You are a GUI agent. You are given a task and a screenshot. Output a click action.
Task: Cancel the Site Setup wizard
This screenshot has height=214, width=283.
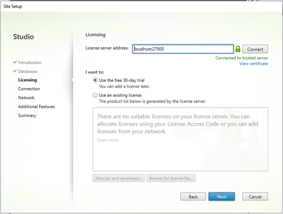coord(255,197)
